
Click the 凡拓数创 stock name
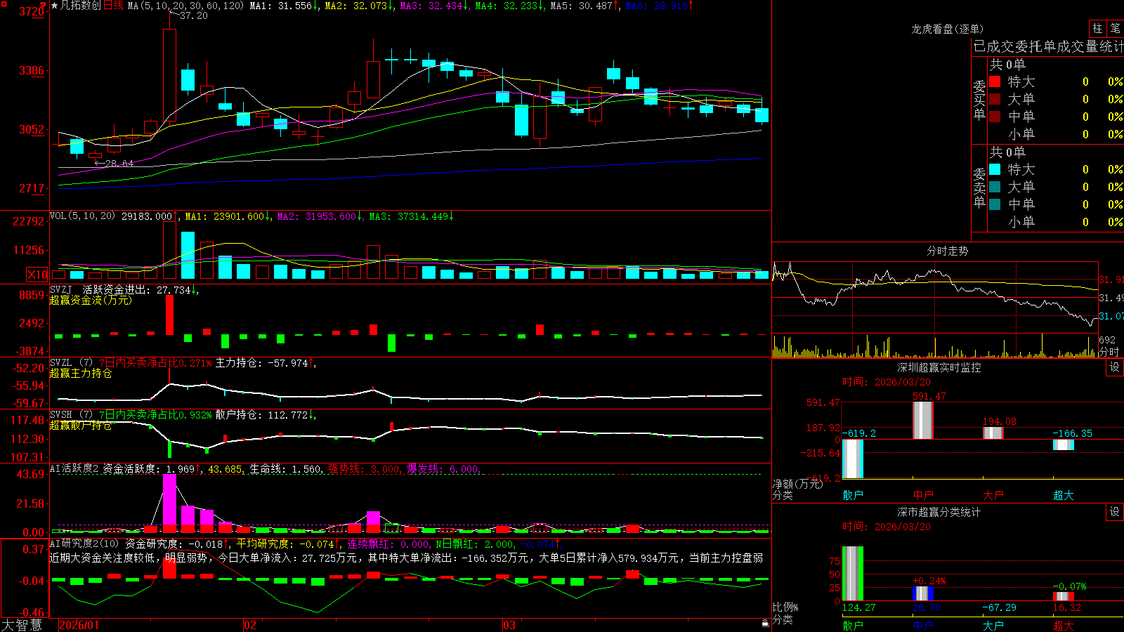(81, 6)
